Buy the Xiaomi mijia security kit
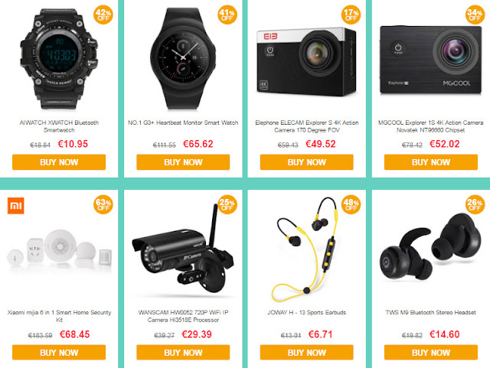 click(x=59, y=353)
